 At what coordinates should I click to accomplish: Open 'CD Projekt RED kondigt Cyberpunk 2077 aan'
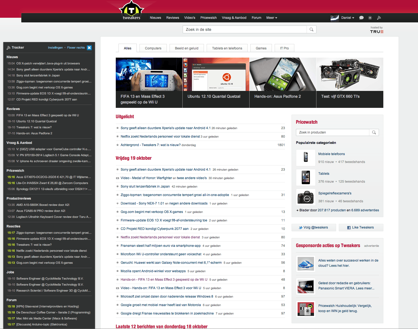click(x=155, y=229)
